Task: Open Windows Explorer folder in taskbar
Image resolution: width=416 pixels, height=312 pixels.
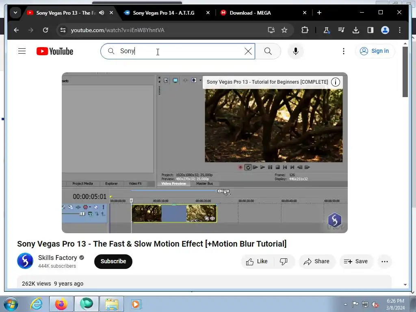Action: (112, 304)
